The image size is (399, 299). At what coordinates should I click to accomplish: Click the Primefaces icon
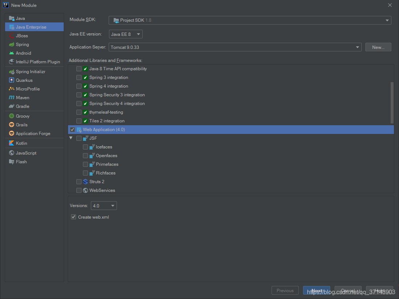pyautogui.click(x=92, y=164)
